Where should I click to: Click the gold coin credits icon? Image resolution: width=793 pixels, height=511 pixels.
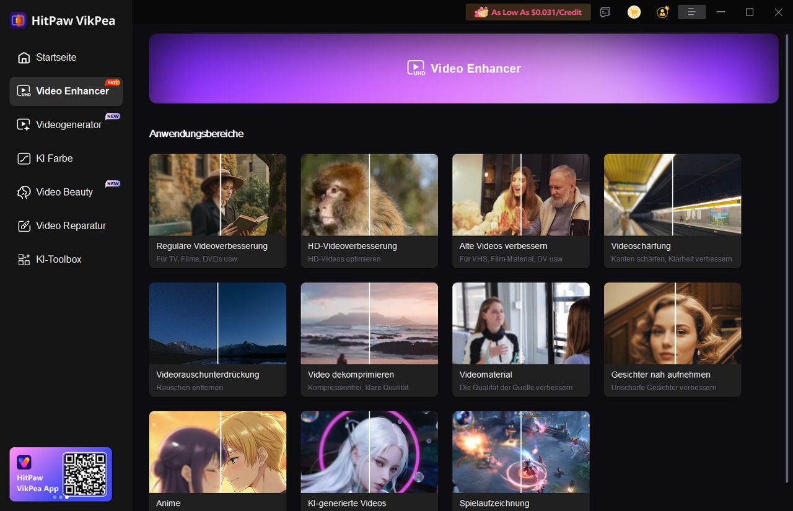pyautogui.click(x=634, y=12)
